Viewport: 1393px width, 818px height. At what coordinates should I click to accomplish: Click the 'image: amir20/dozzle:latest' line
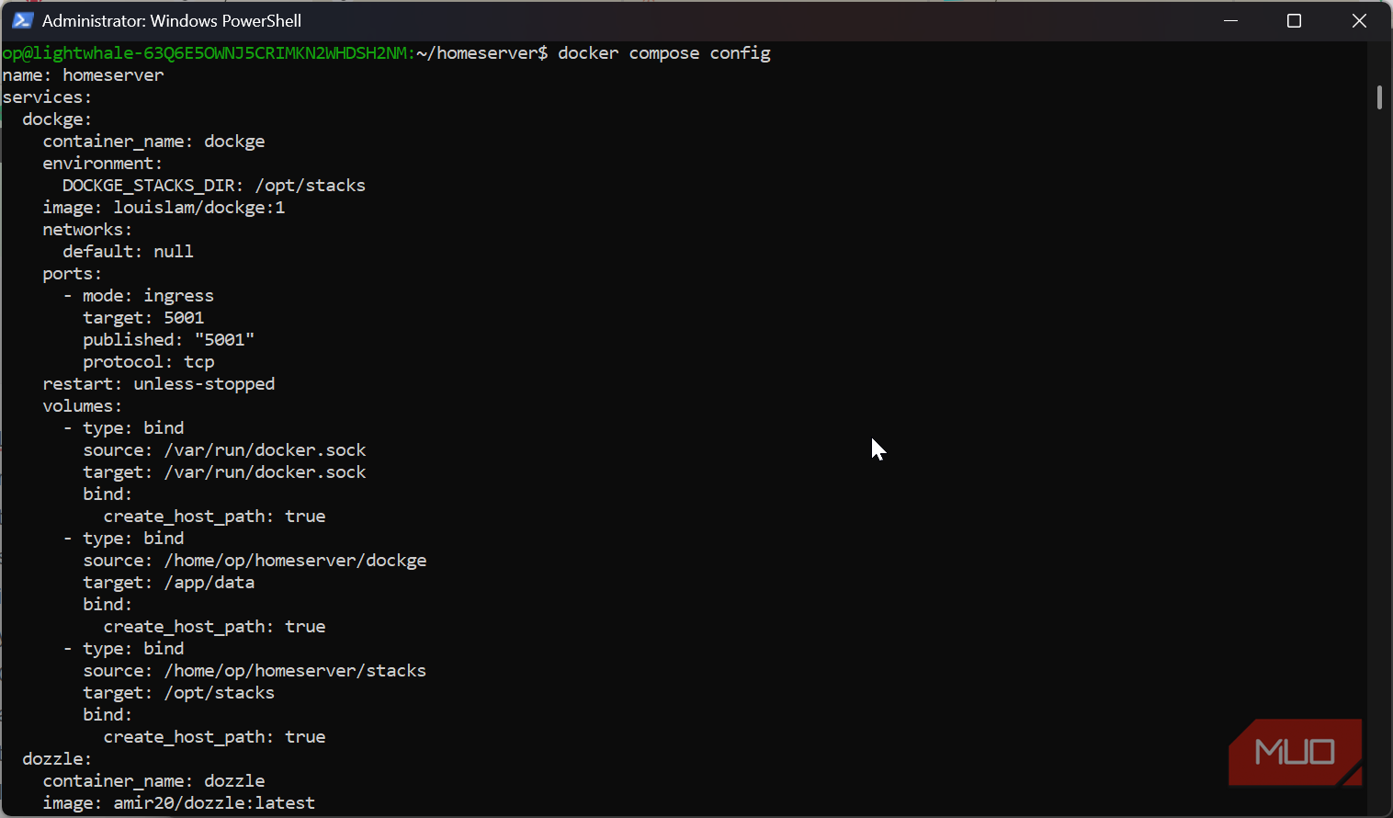point(178,803)
